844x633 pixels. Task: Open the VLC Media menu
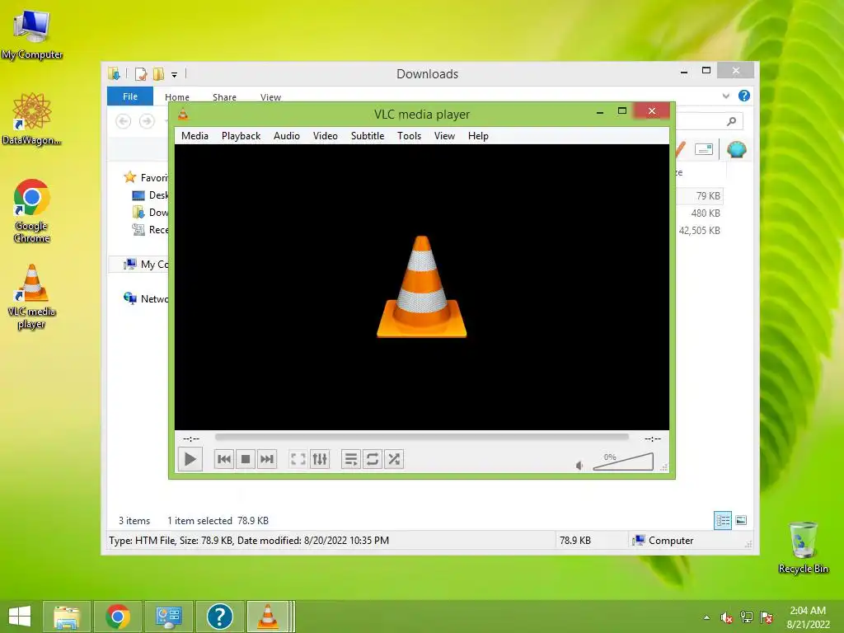tap(195, 136)
